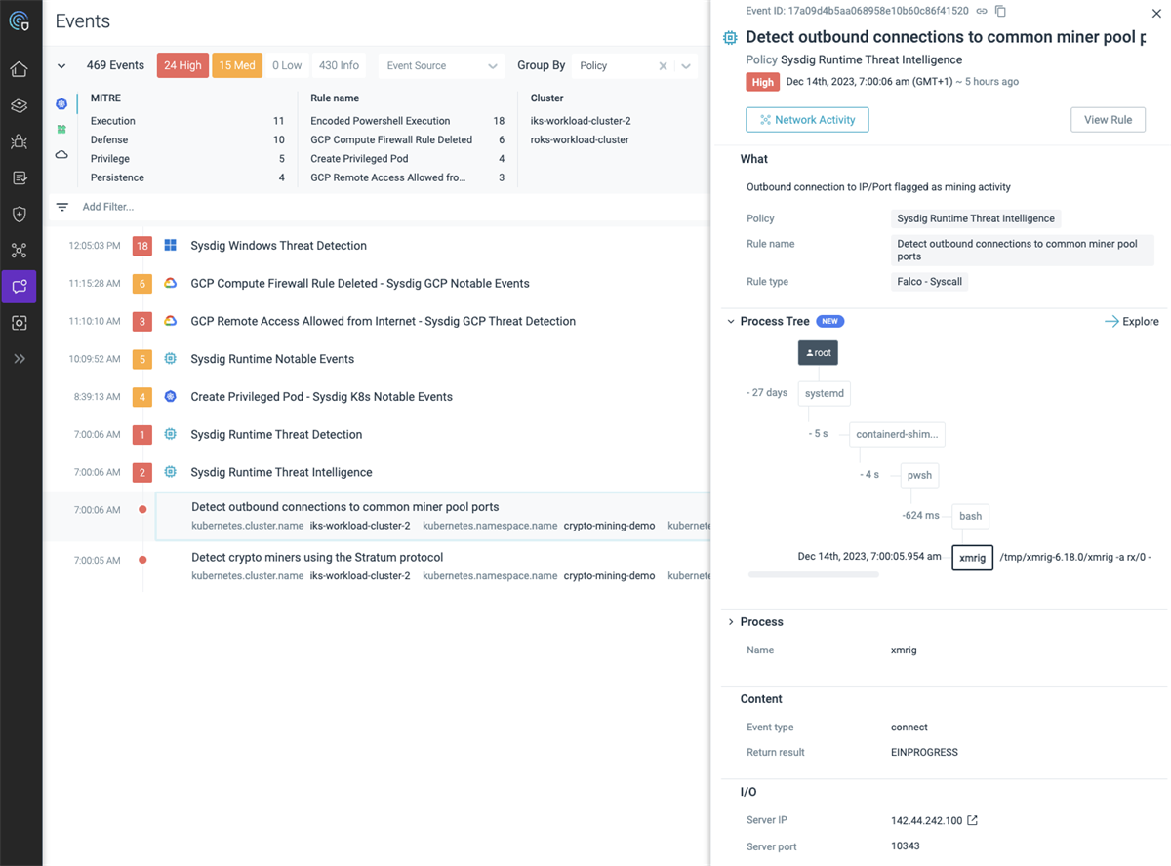Collapse the Process Tree section
The image size is (1171, 866).
point(730,321)
